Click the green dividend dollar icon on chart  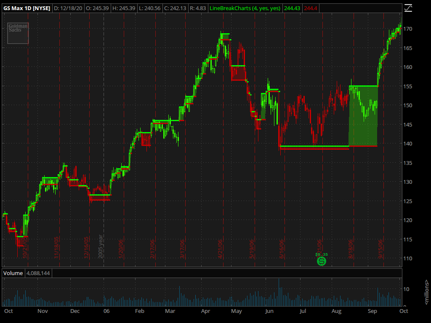321,261
